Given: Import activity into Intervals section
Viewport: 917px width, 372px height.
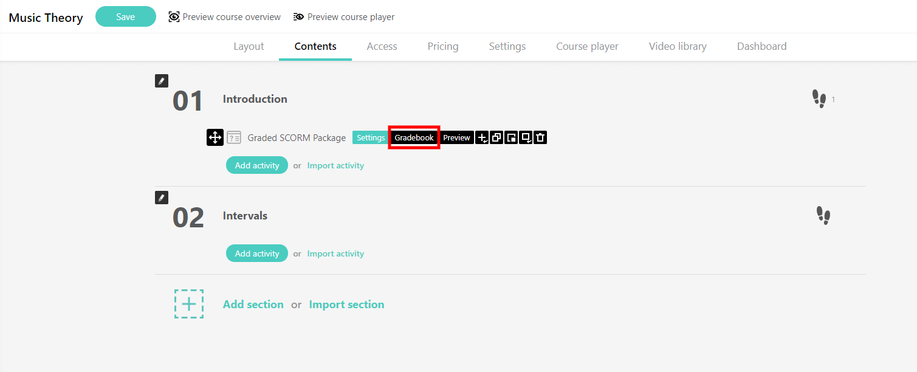Looking at the screenshot, I should [x=335, y=253].
